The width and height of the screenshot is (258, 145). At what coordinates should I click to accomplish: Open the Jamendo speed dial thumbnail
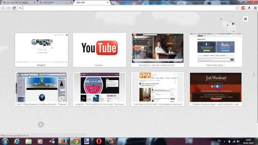[100, 89]
